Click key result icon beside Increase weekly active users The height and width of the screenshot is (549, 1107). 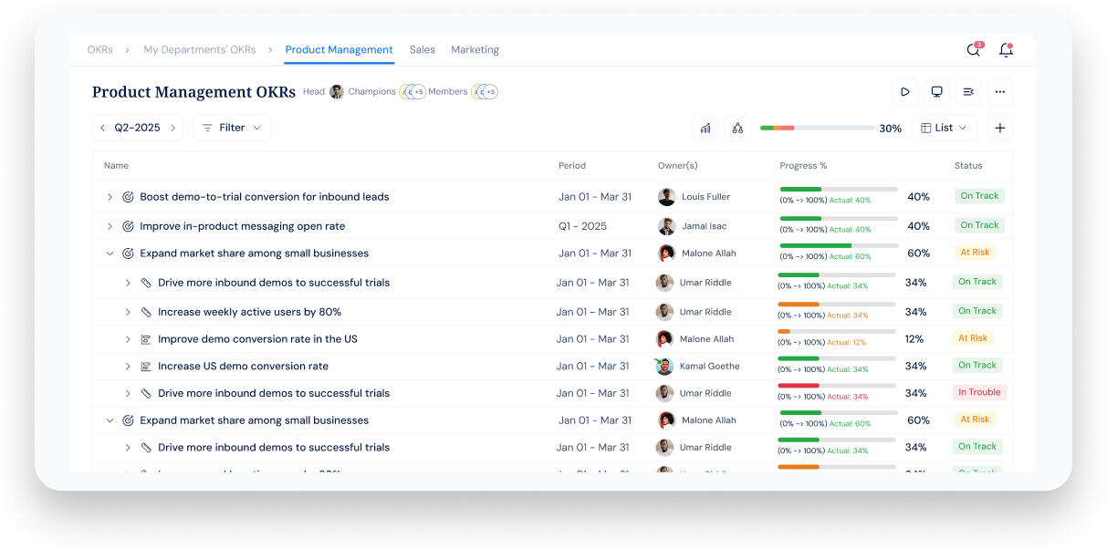(146, 312)
